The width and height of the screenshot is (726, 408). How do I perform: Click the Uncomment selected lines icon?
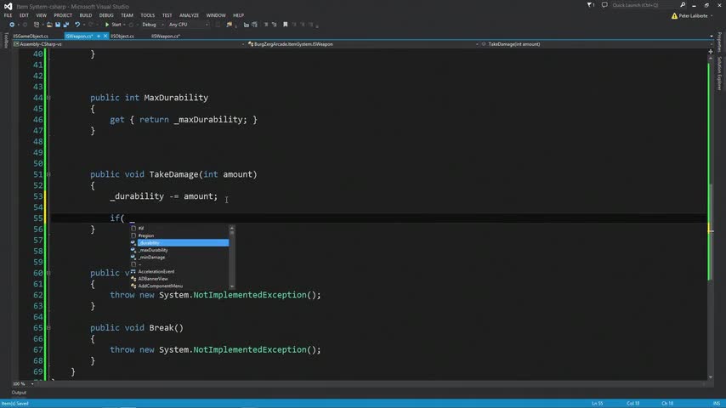point(274,25)
